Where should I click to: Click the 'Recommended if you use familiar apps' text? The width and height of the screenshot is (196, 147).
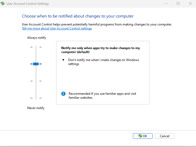tap(102, 96)
